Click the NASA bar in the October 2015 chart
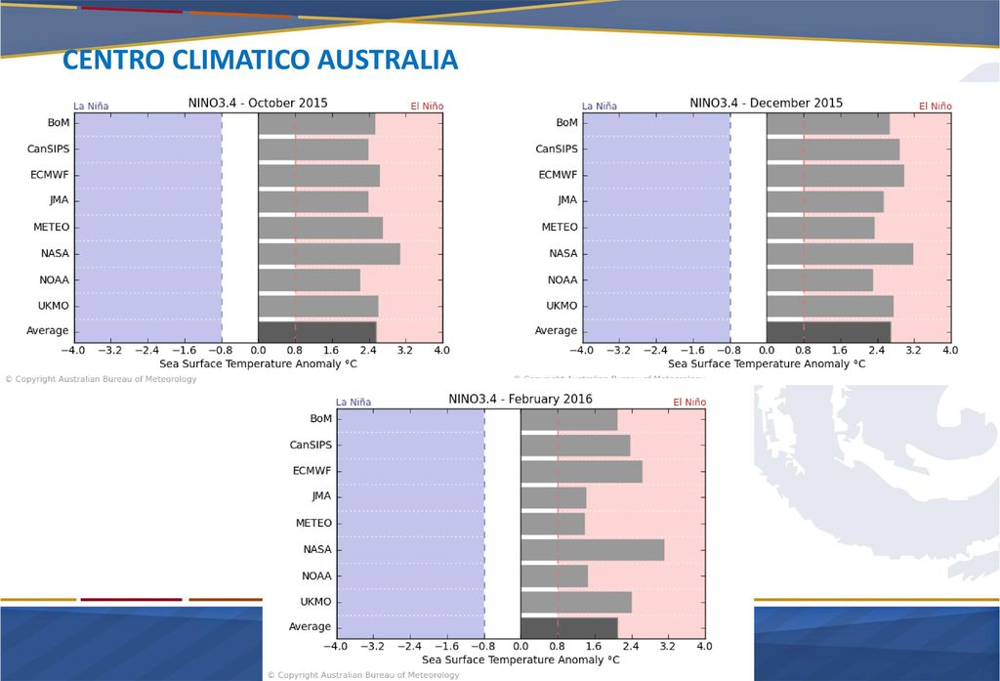This screenshot has height=681, width=1000. click(x=329, y=254)
